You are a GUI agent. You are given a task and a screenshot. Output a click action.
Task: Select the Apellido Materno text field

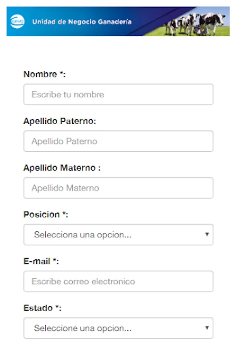118,188
